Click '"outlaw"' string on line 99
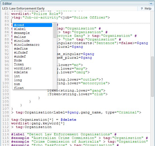This screenshot has width=155, height=146. pyautogui.click(x=90, y=79)
